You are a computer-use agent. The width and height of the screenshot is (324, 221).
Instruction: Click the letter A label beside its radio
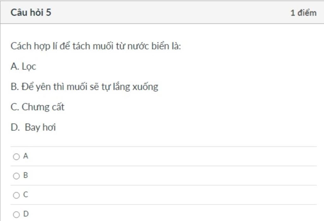click(26, 156)
